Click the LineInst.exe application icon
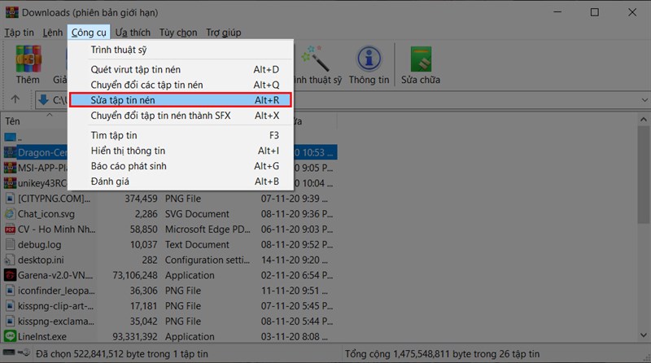 pyautogui.click(x=10, y=336)
